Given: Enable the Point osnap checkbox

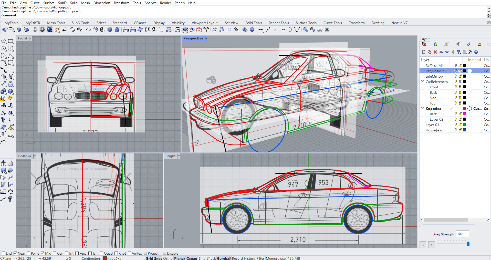Looking at the screenshot, I should pos(28,253).
